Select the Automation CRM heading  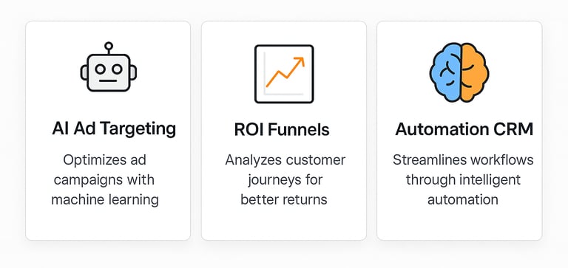click(x=464, y=129)
